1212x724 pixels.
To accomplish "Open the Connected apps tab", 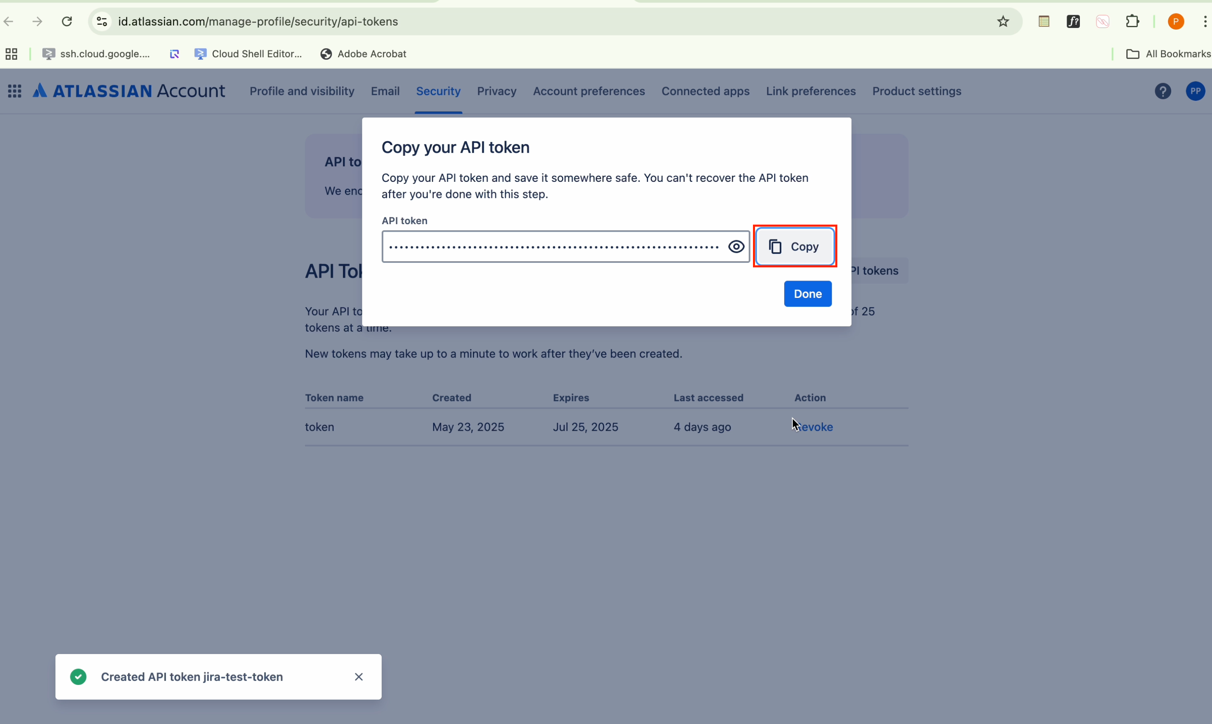I will [705, 91].
